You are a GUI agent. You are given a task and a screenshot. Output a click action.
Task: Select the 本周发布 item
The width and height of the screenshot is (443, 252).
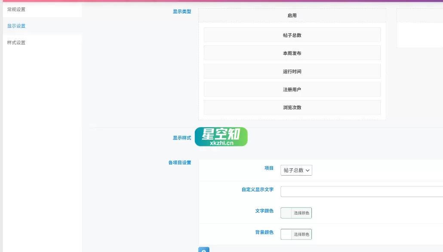[292, 53]
